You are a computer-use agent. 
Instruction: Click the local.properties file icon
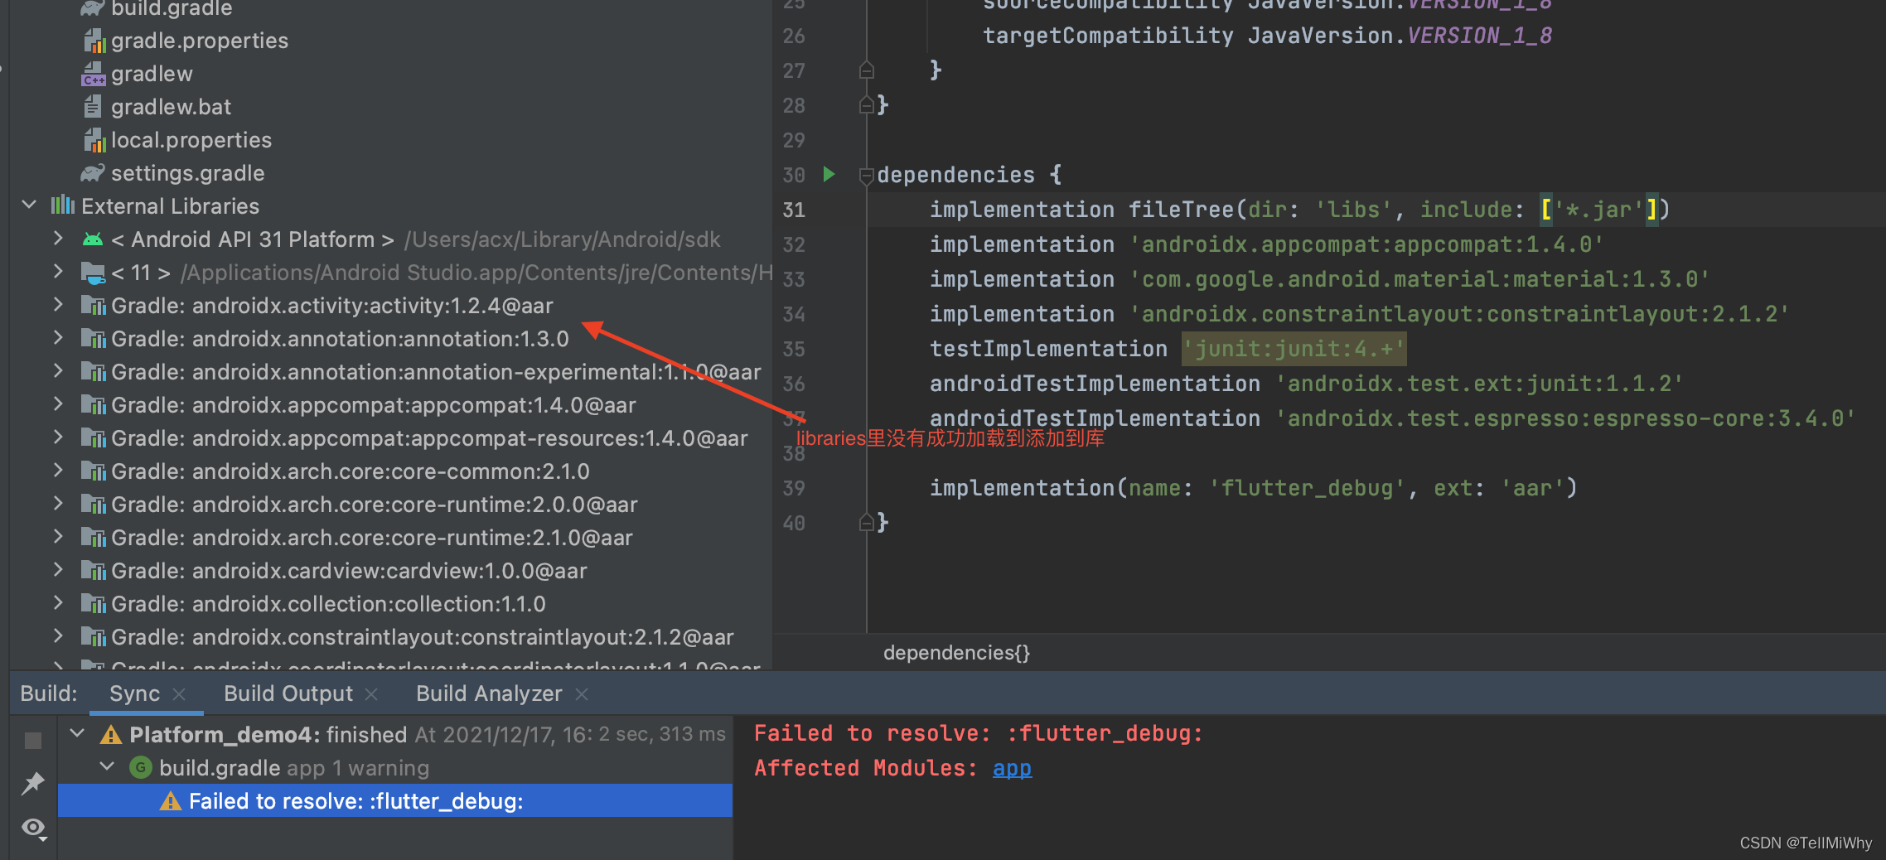[x=94, y=140]
